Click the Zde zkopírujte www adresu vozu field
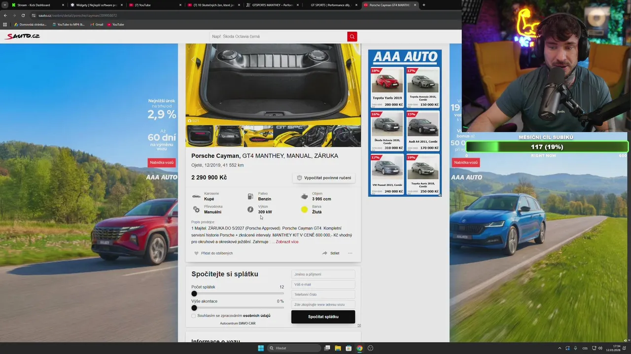This screenshot has width=631, height=354. pos(323,304)
